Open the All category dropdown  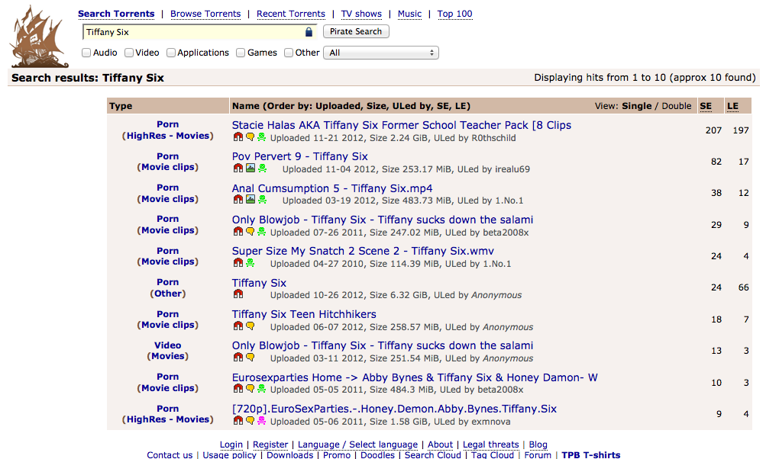(381, 53)
